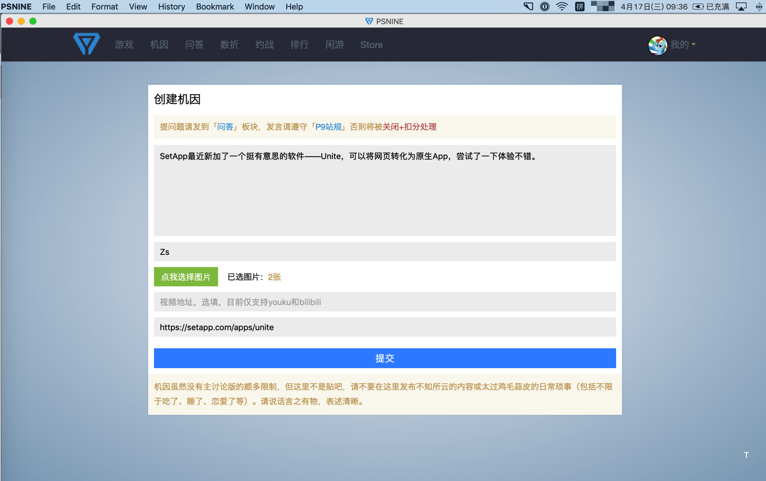Open the History menu

(x=171, y=6)
